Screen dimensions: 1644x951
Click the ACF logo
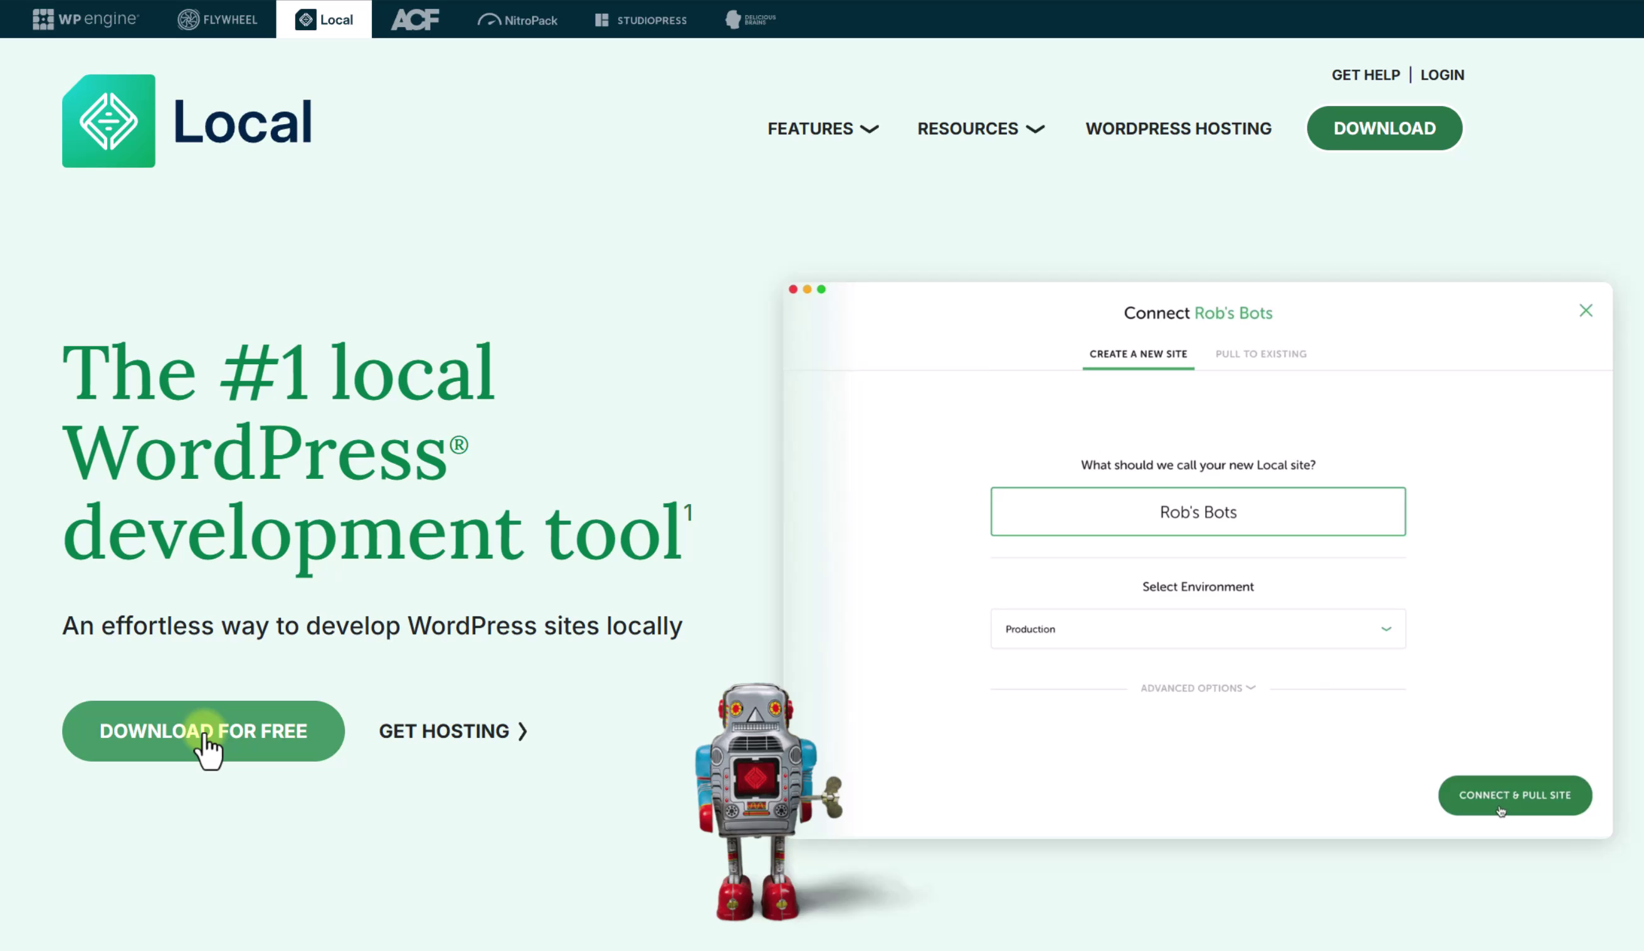(x=415, y=19)
